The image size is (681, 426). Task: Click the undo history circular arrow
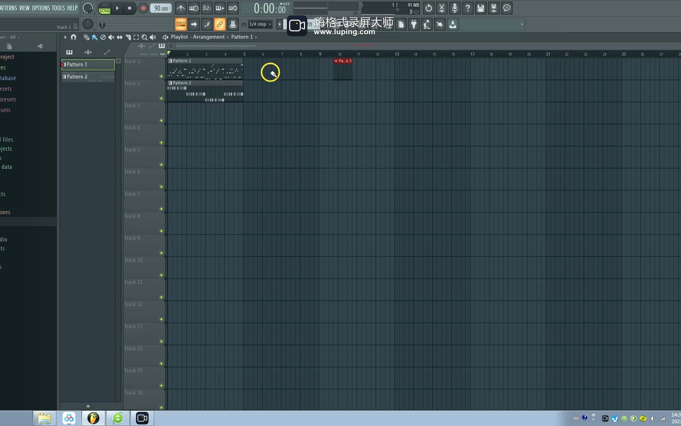[429, 8]
